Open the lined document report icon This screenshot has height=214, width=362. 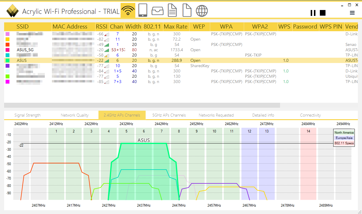pos(172,11)
